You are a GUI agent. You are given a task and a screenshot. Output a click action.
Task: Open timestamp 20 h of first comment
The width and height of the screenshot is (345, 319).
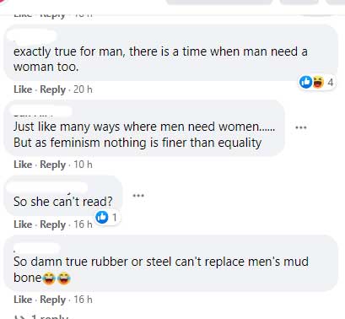point(83,89)
